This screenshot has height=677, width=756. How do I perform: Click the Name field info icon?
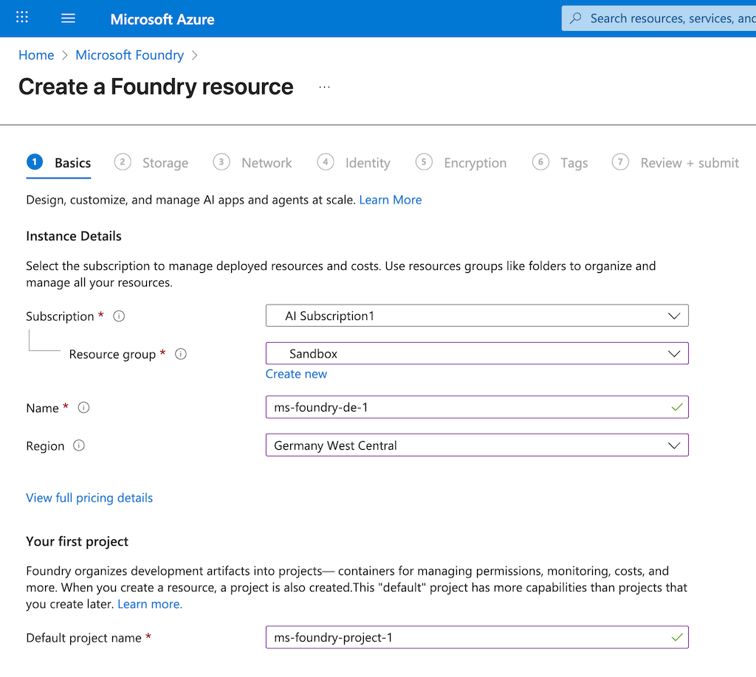tap(84, 408)
